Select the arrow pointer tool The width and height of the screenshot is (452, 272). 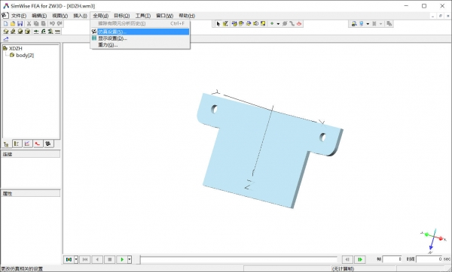(218, 23)
